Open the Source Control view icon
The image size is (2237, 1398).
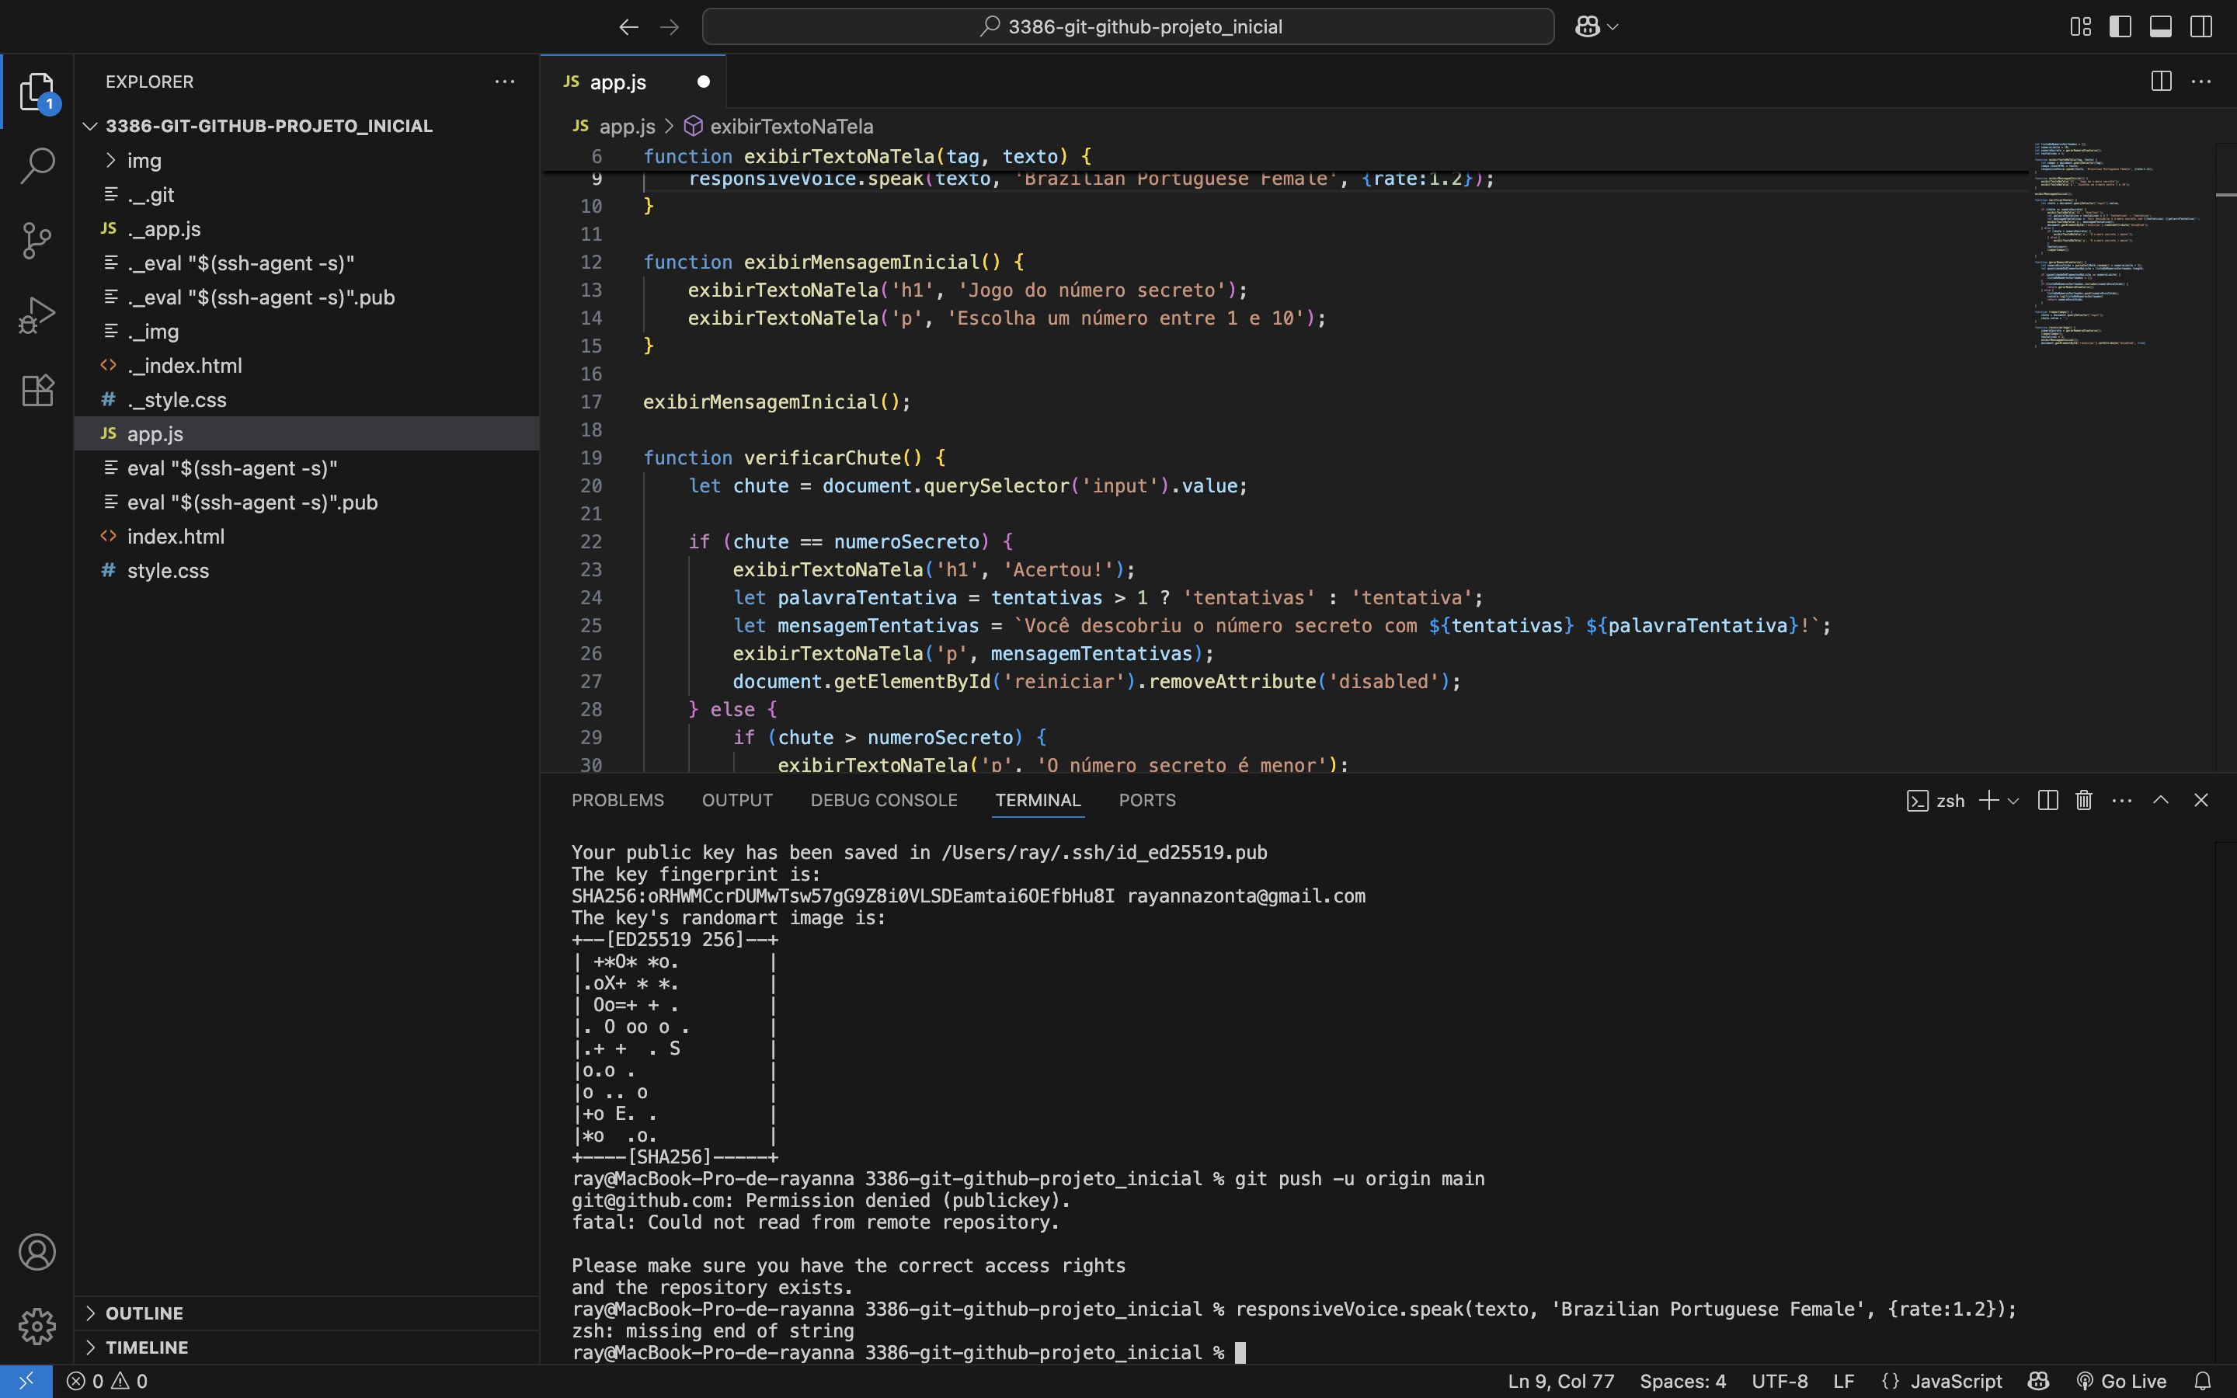point(37,241)
